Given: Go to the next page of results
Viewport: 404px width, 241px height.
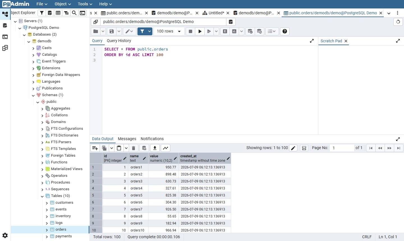Looking at the screenshot, I should 389,148.
